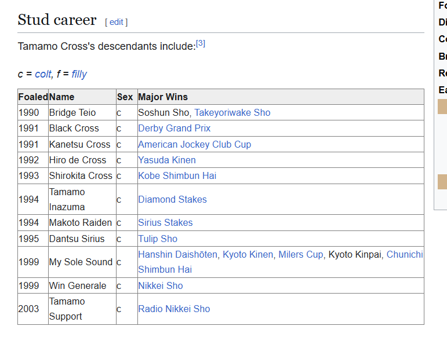Click the 2003 foaled year cell
Viewport: 447px width, 337px height.
point(33,309)
